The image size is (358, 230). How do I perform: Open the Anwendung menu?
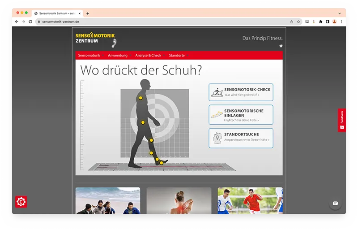[x=118, y=56]
